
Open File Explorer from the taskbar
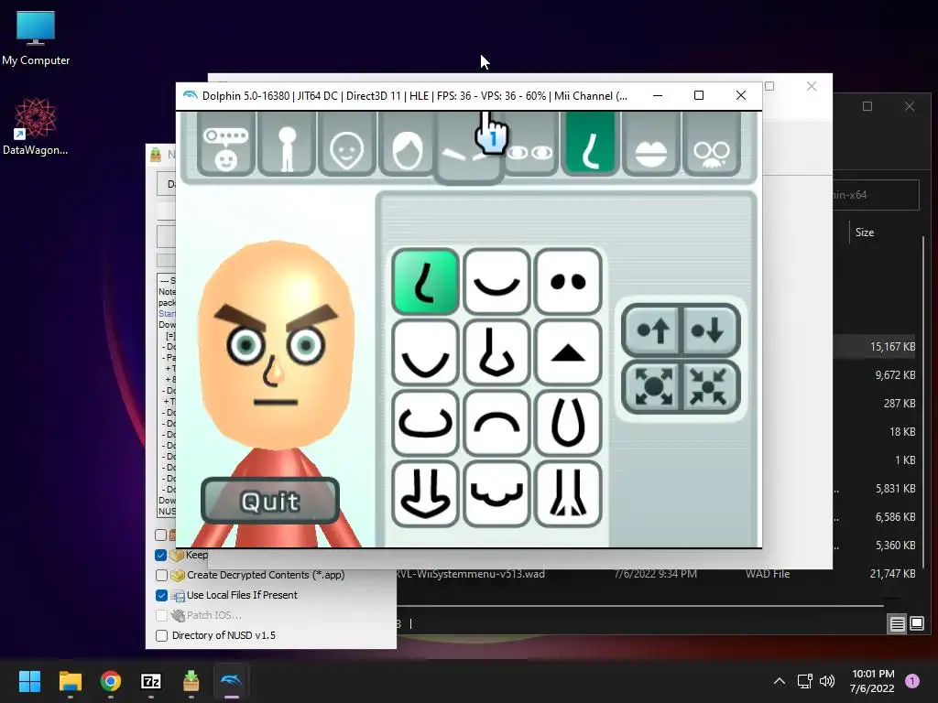click(70, 681)
